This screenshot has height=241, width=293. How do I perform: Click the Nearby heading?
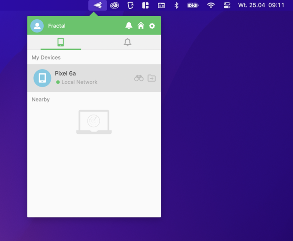pyautogui.click(x=41, y=99)
